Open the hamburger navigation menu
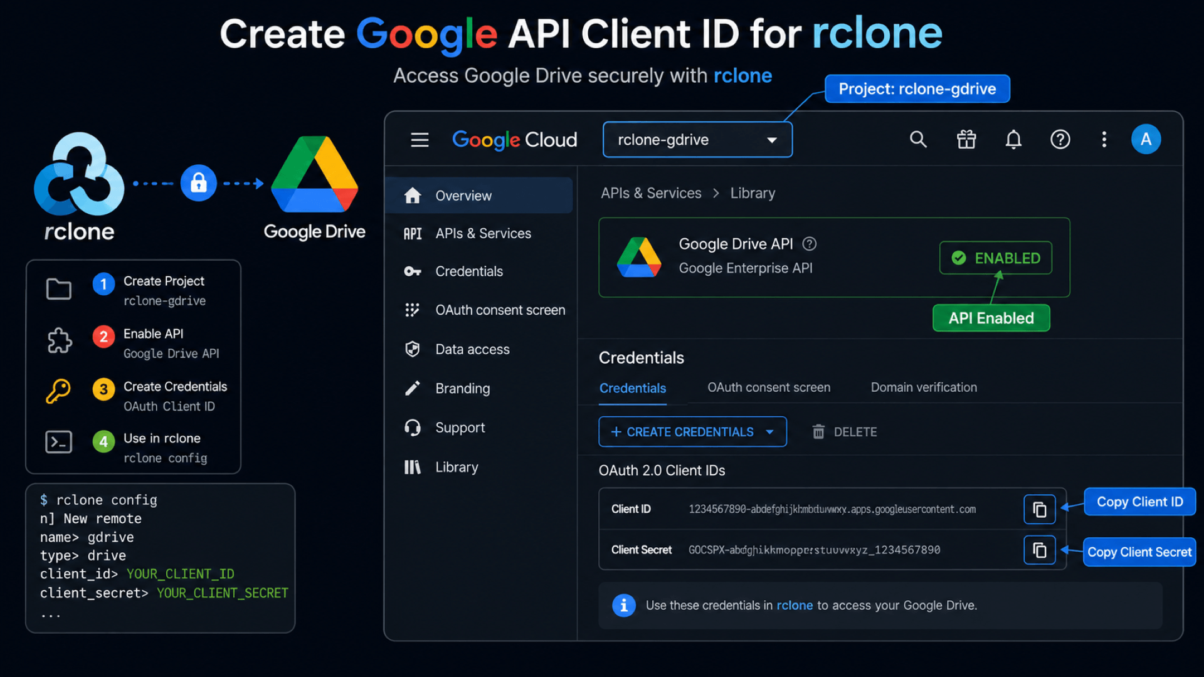This screenshot has width=1204, height=677. [x=420, y=139]
